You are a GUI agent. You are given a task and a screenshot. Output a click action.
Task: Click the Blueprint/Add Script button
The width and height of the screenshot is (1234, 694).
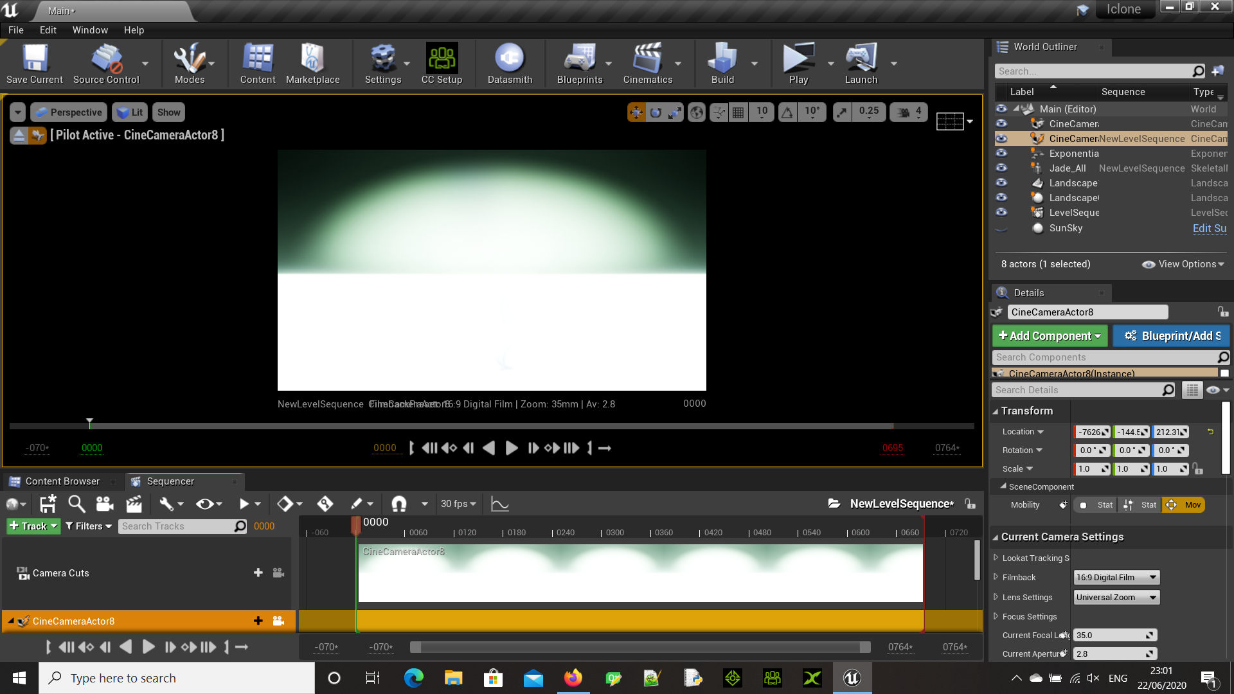coord(1172,336)
